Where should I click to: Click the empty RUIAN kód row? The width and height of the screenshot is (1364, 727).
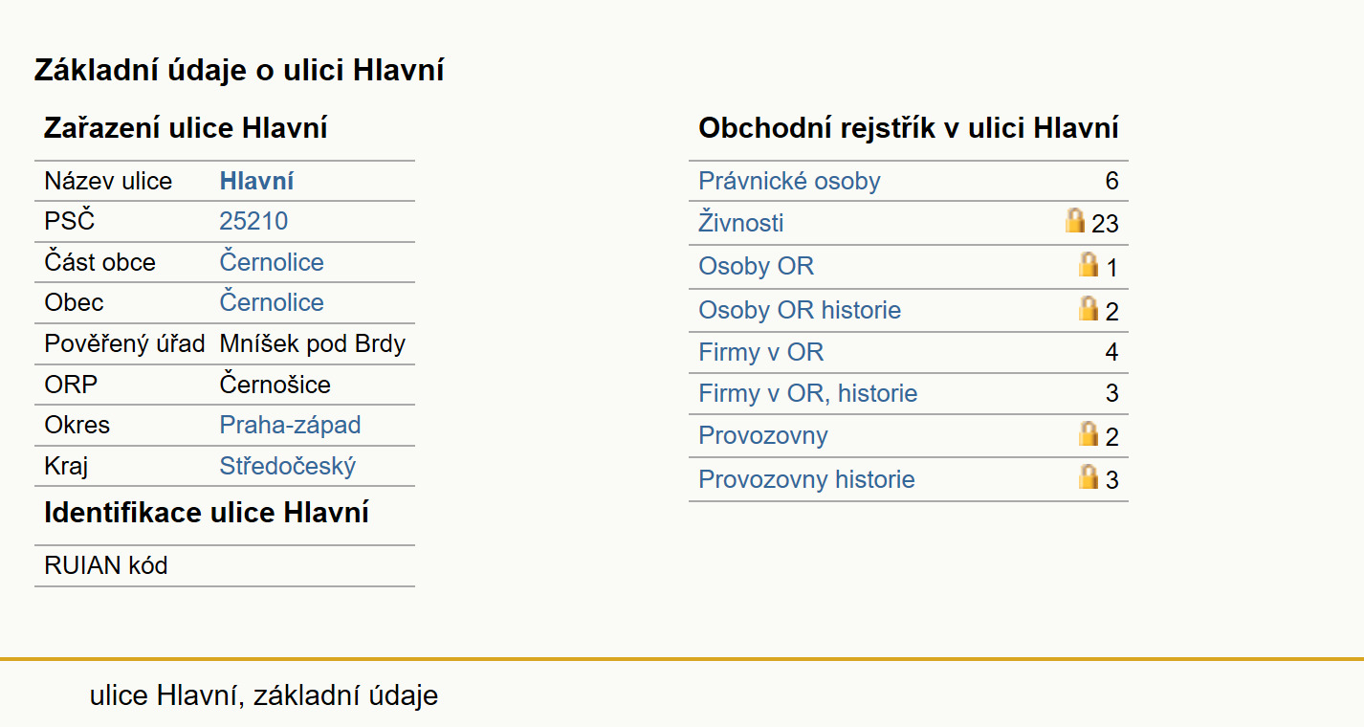225,565
